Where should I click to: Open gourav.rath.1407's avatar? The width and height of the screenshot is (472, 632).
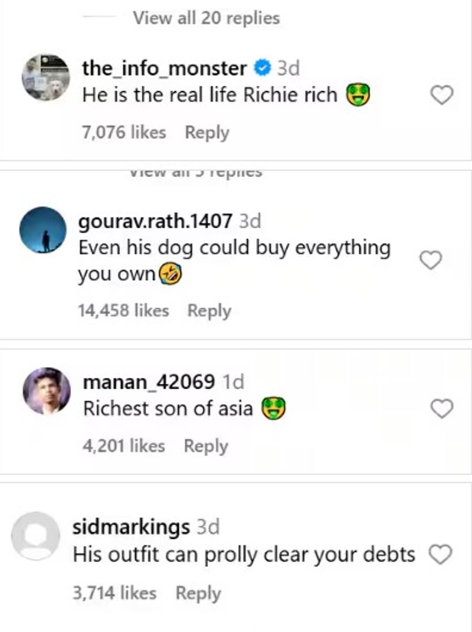pyautogui.click(x=42, y=231)
